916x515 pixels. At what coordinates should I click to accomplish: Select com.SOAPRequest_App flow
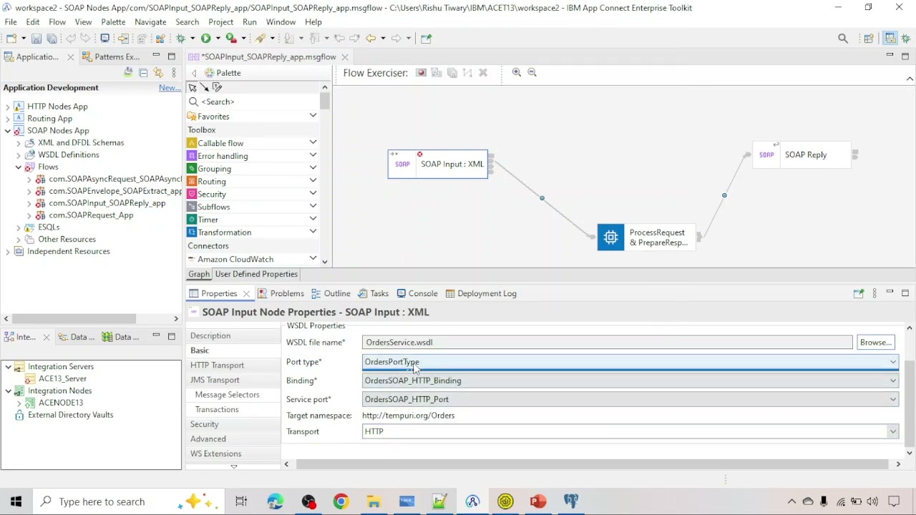click(x=90, y=215)
